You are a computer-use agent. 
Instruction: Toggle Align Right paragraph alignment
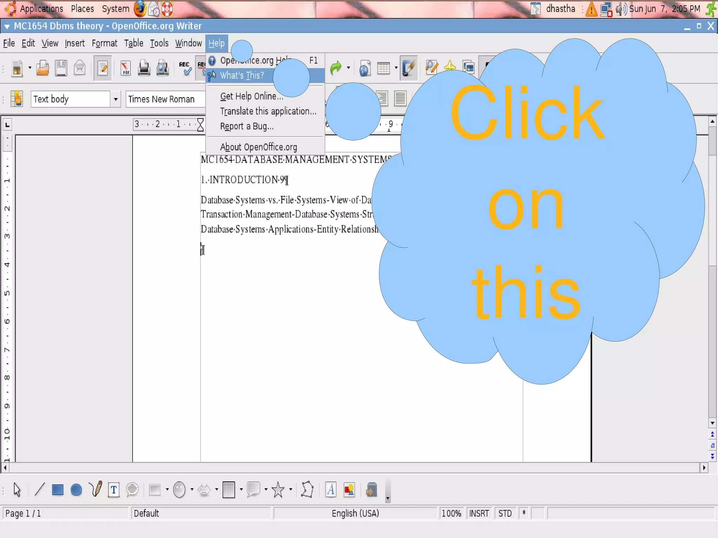pos(382,98)
